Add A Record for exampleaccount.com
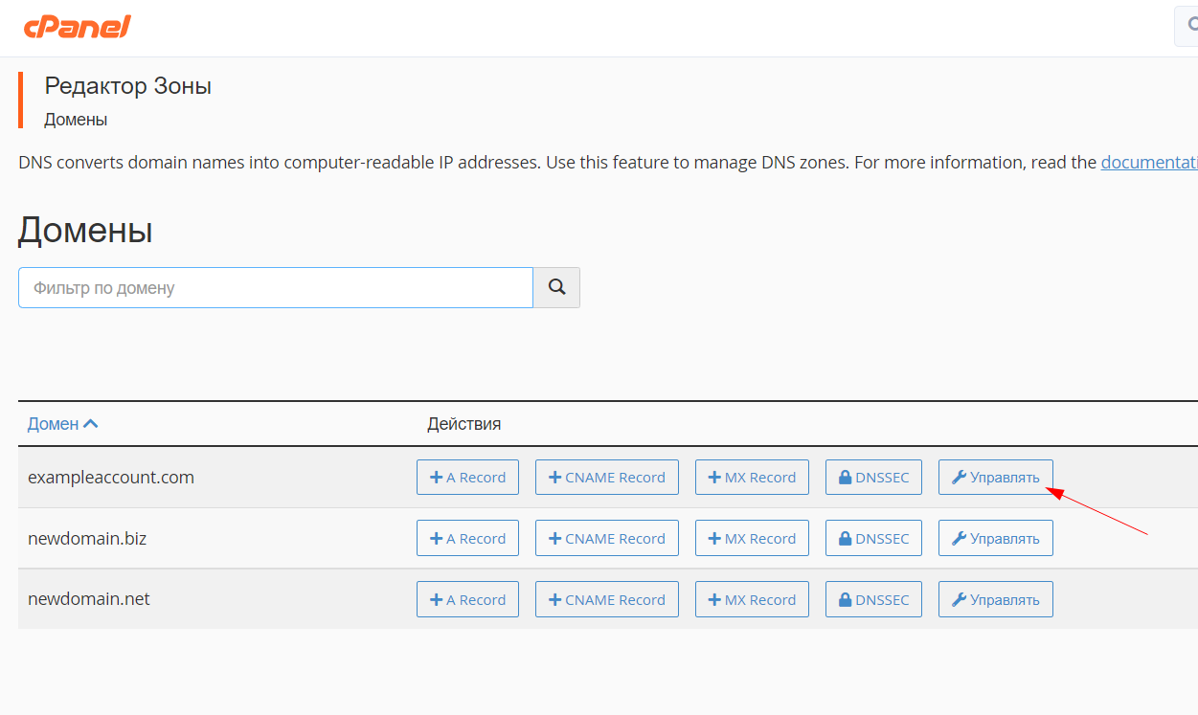Image resolution: width=1198 pixels, height=715 pixels. (467, 478)
